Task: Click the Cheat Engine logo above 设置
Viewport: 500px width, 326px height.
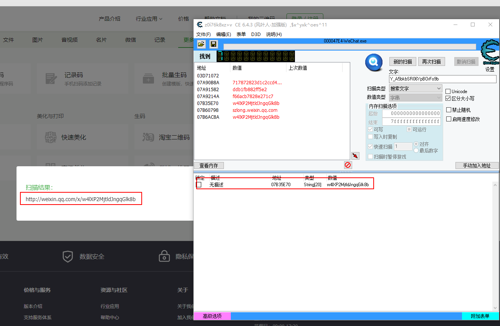Action: tap(490, 53)
